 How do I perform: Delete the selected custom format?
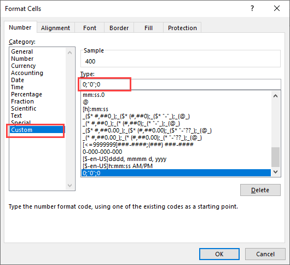point(260,190)
